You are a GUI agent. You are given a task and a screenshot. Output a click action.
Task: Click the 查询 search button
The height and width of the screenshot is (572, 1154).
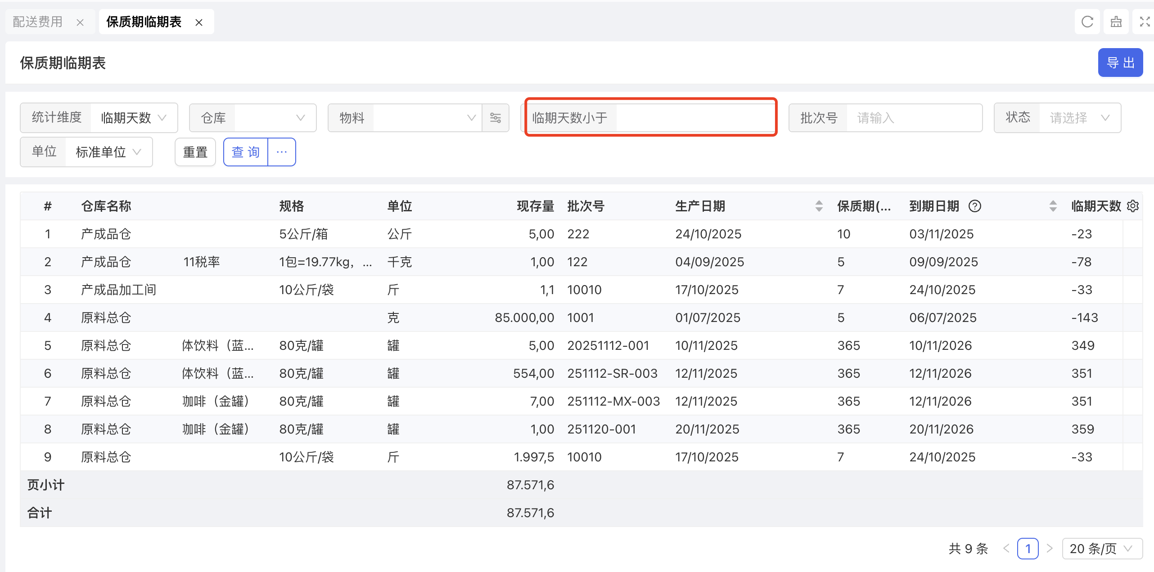coord(246,152)
